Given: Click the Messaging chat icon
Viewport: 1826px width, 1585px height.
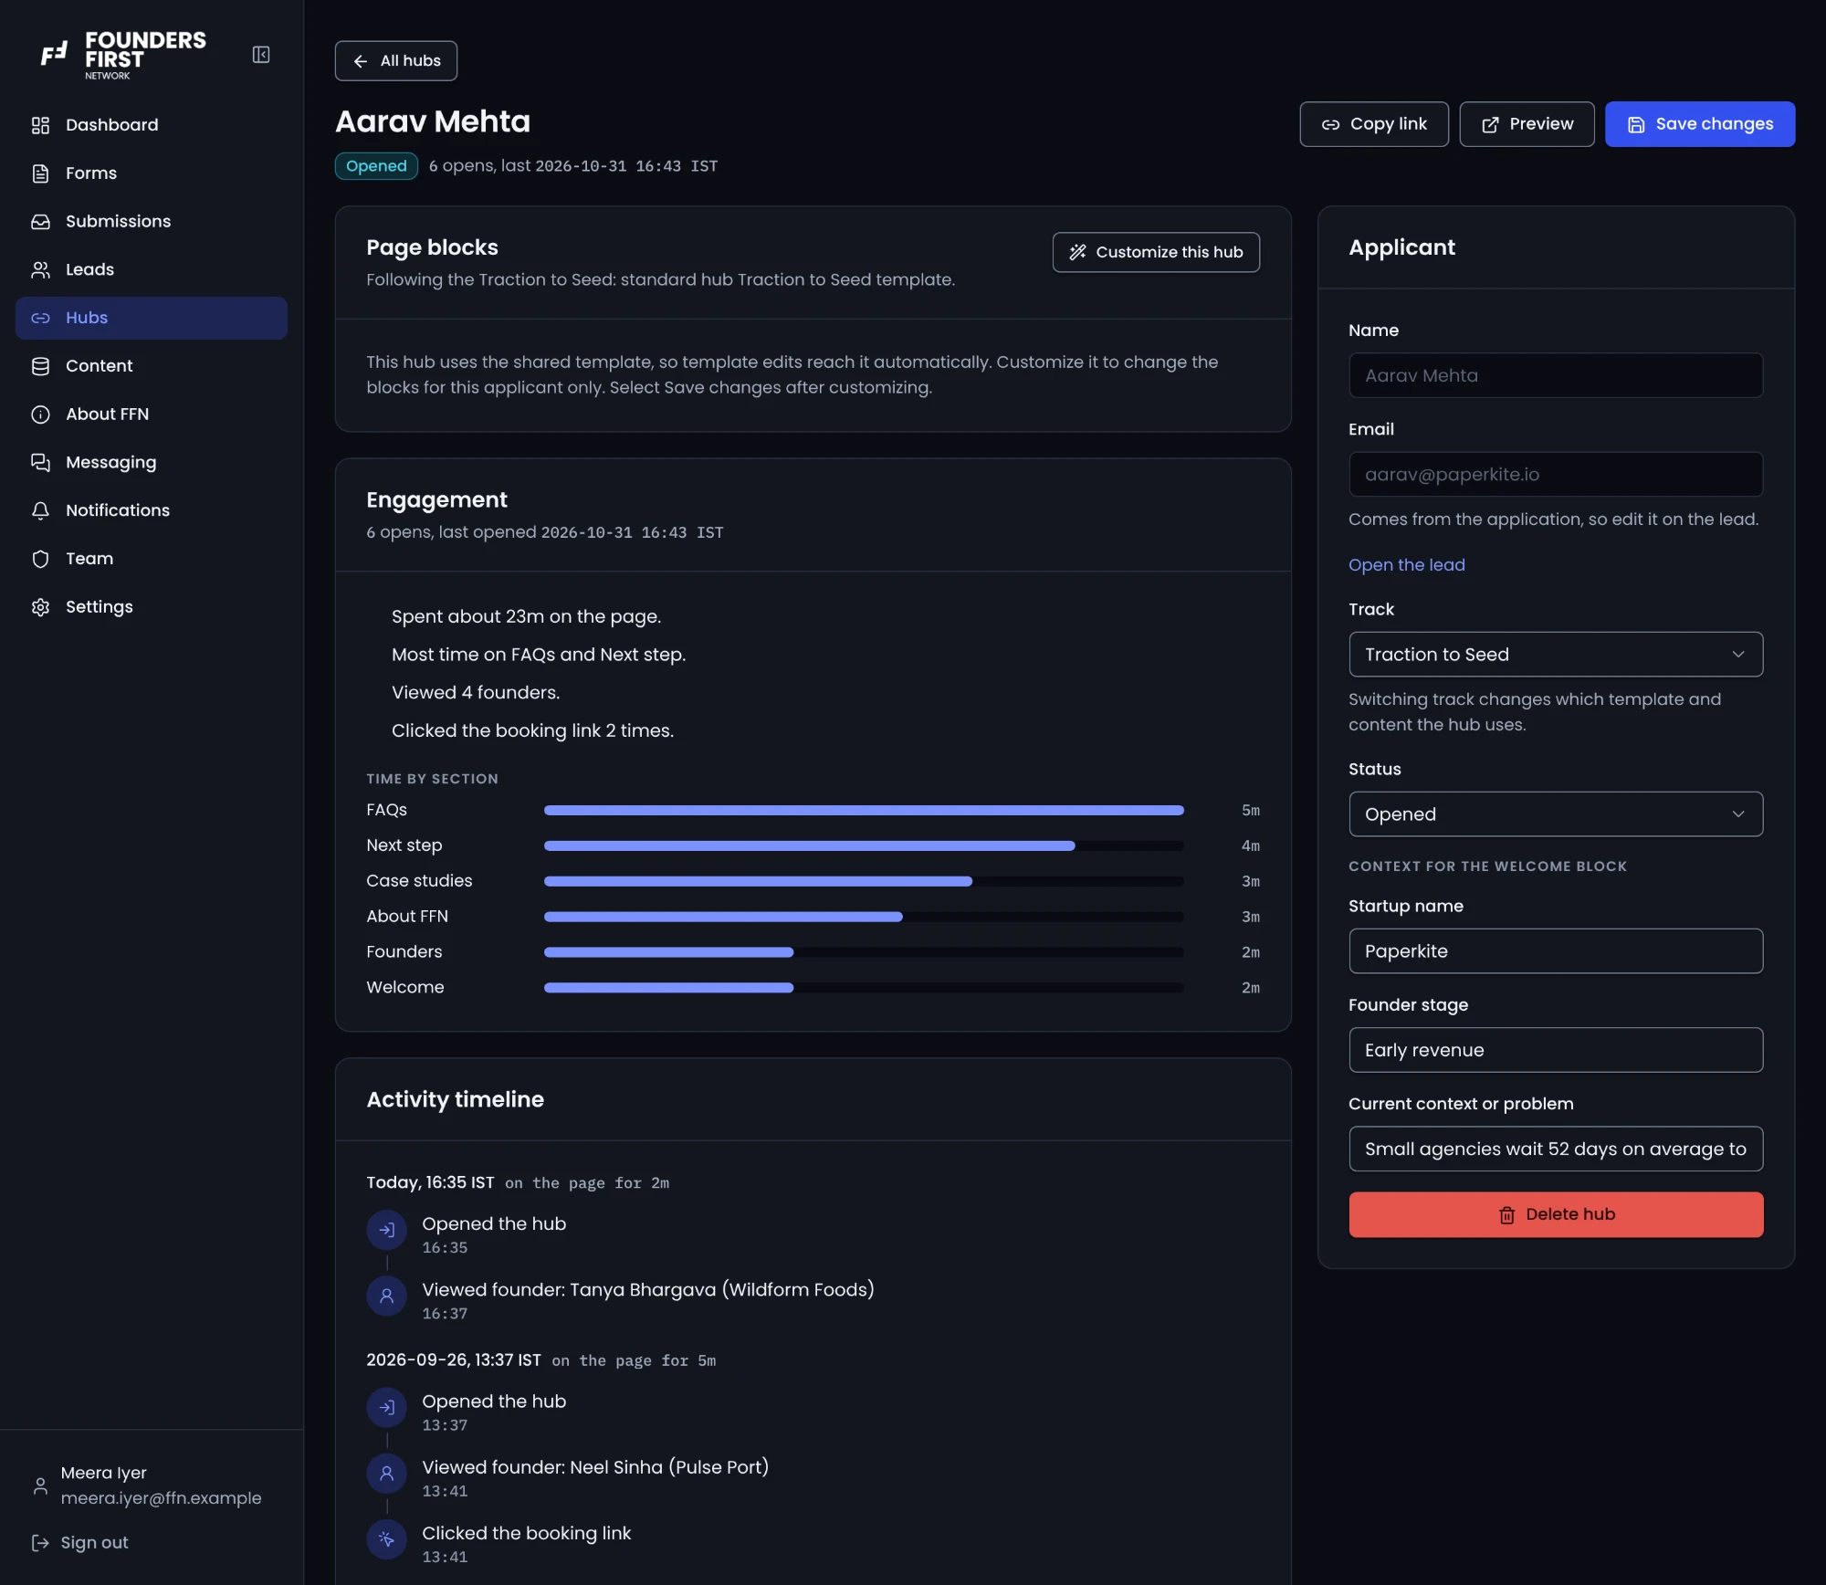Looking at the screenshot, I should (40, 462).
